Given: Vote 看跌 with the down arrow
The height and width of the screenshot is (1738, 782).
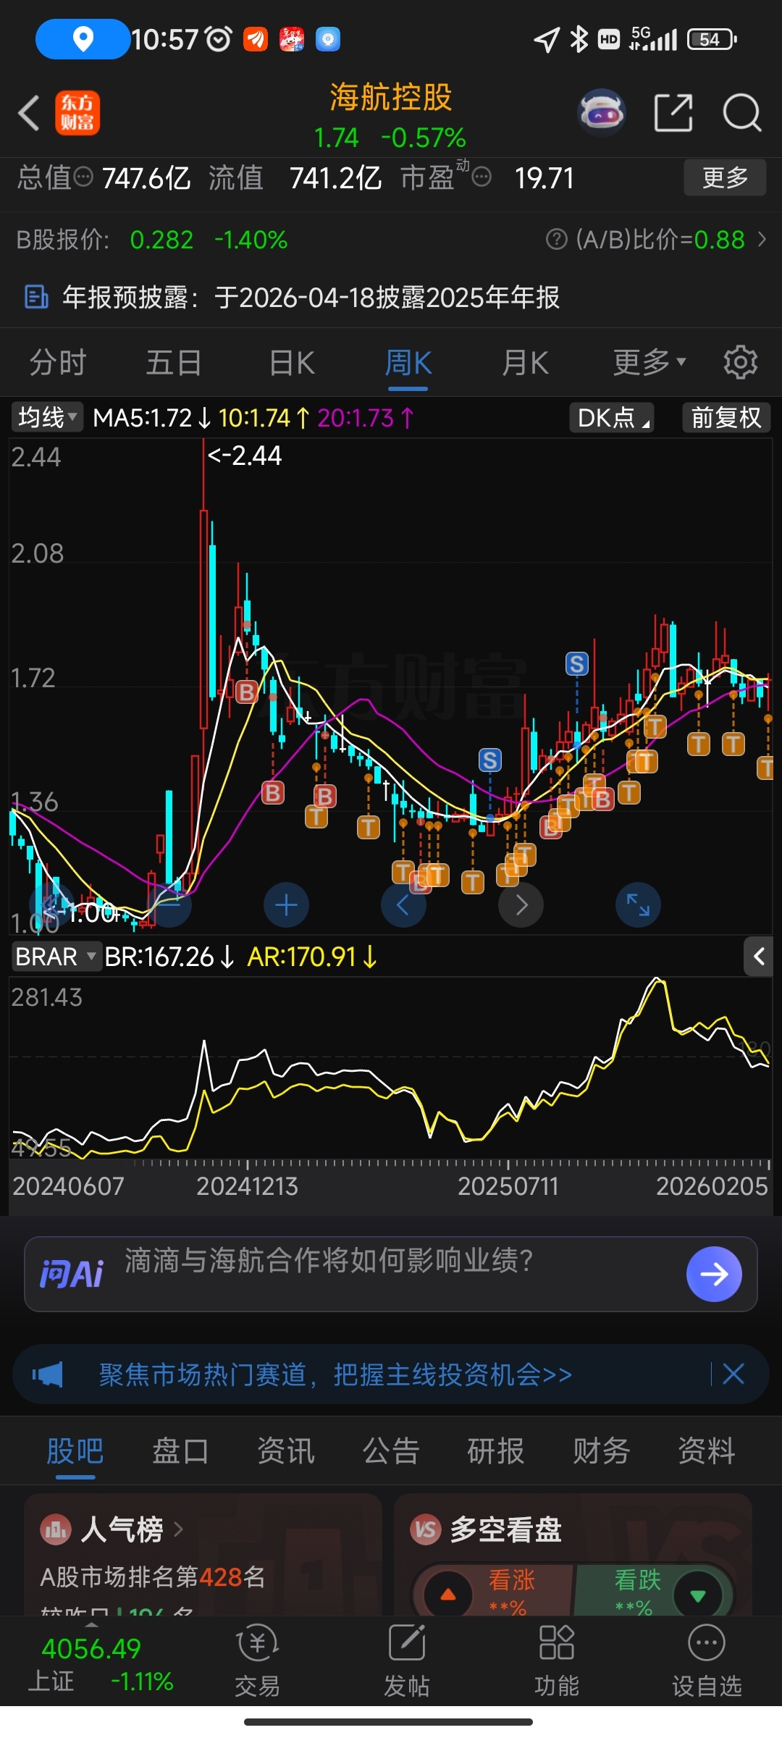Looking at the screenshot, I should click(697, 1595).
